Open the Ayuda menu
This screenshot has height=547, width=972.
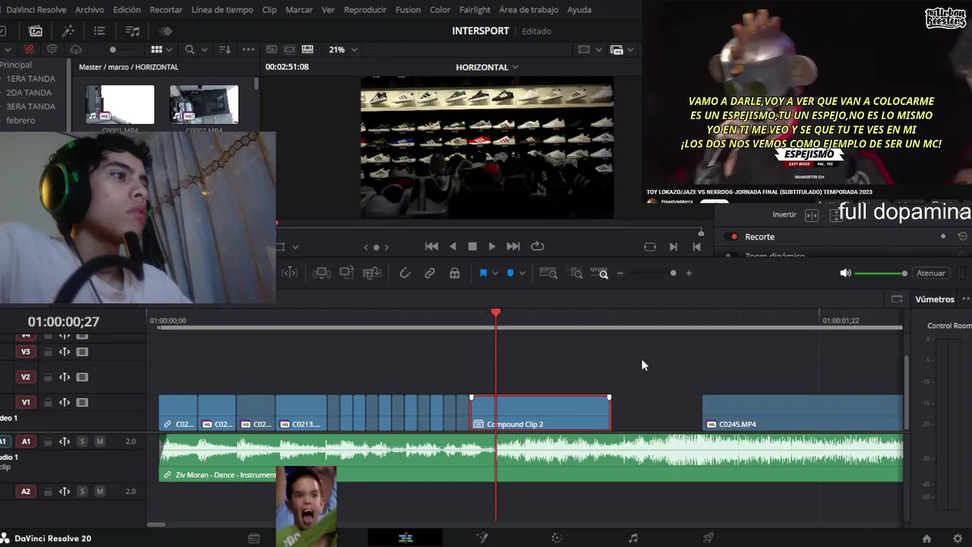tap(579, 10)
